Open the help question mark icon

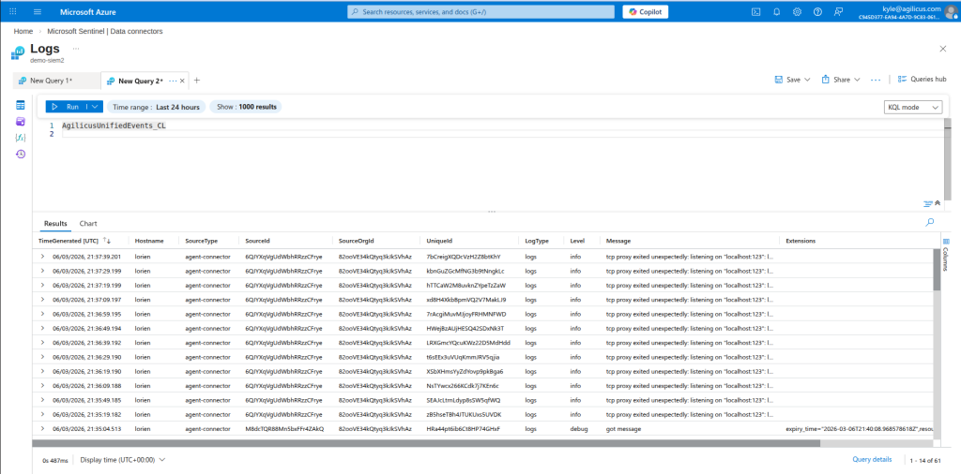coord(817,11)
